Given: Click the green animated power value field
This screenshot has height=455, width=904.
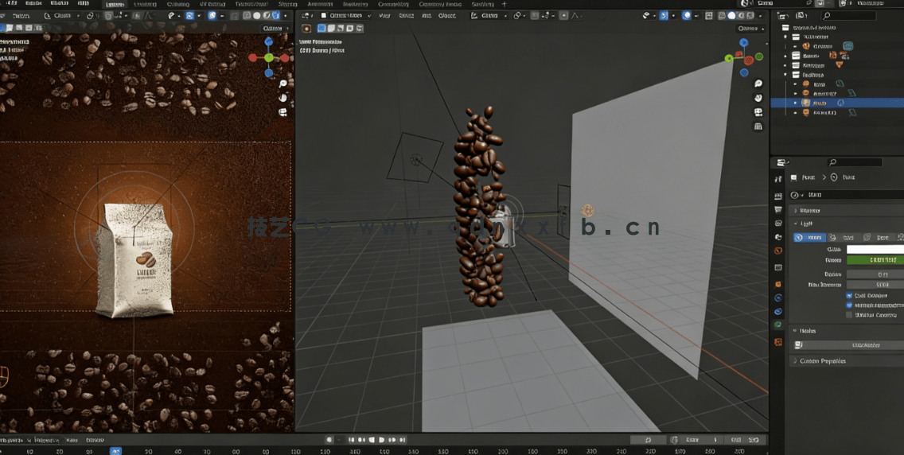Looking at the screenshot, I should (875, 260).
